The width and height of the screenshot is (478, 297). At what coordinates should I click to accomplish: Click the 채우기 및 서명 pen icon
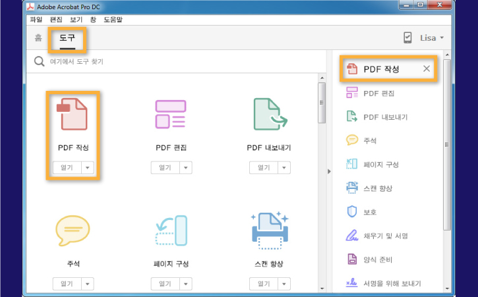[352, 235]
